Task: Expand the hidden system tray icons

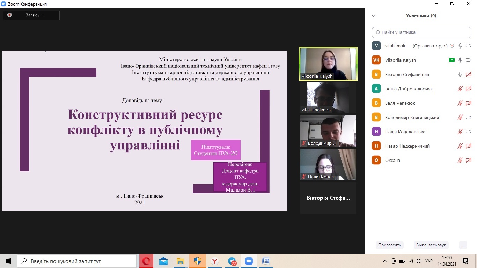Action: tap(385, 261)
